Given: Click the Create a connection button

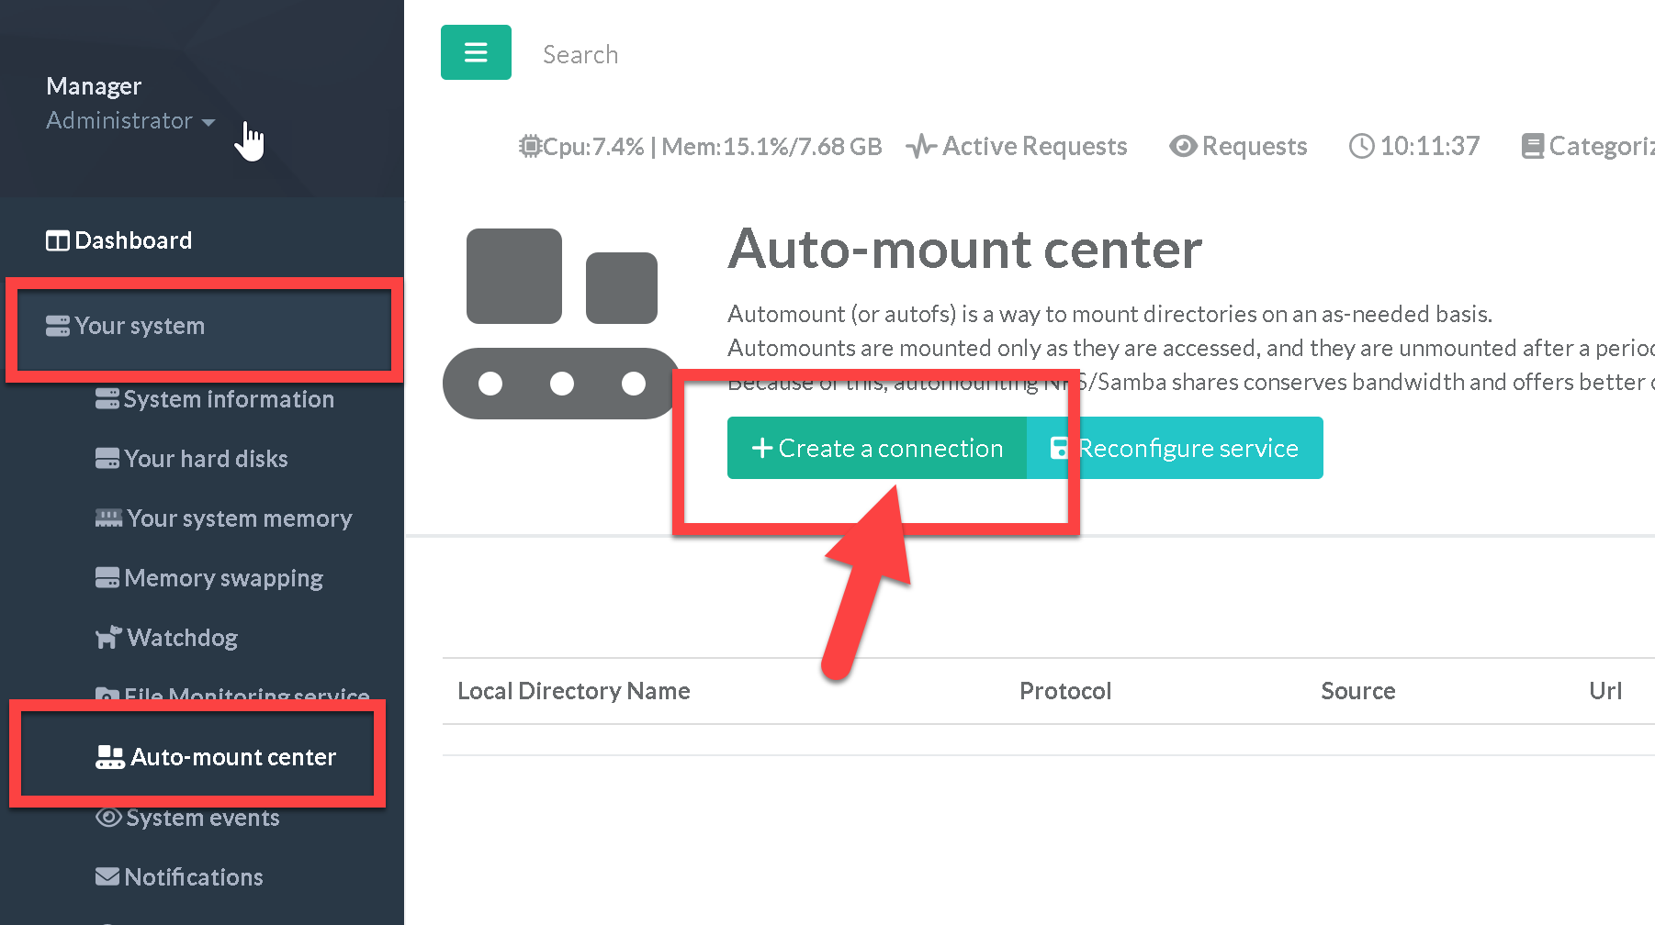Looking at the screenshot, I should click(877, 448).
